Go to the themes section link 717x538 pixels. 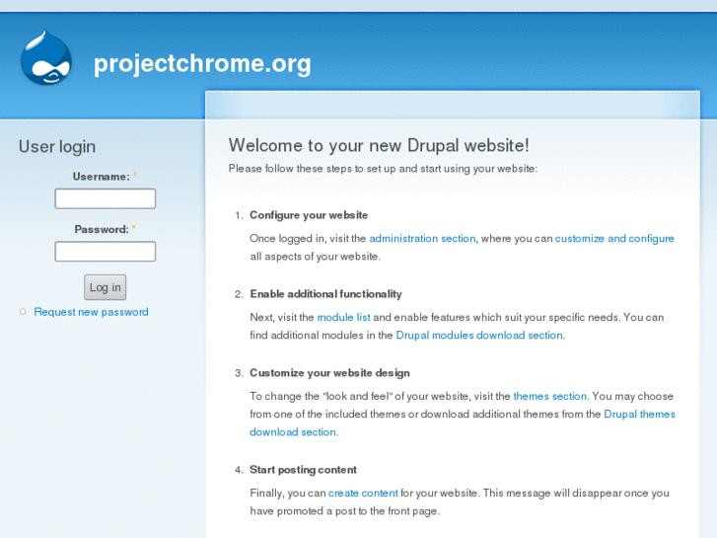tap(549, 396)
